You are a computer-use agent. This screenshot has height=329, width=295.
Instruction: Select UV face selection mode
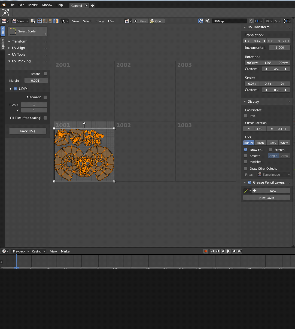coord(50,21)
